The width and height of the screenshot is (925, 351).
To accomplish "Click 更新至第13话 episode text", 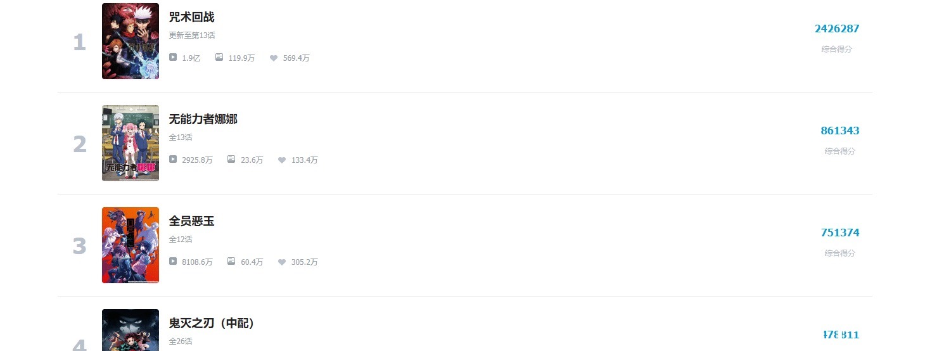I will pos(192,35).
